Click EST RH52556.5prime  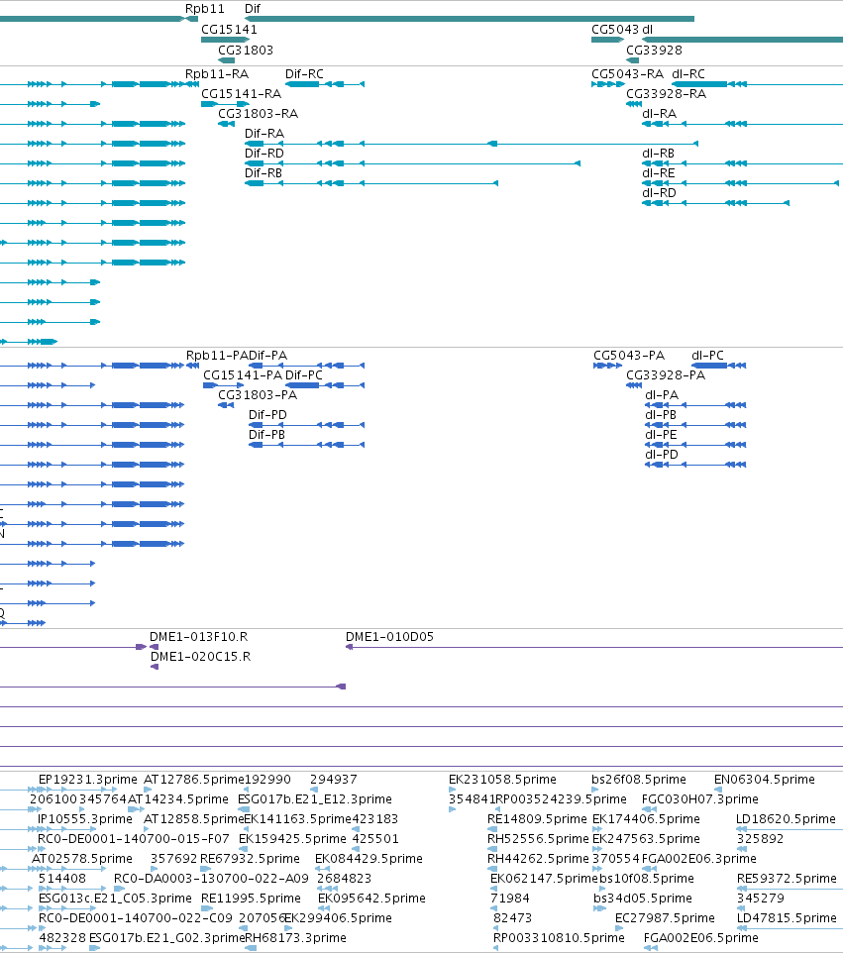(539, 839)
